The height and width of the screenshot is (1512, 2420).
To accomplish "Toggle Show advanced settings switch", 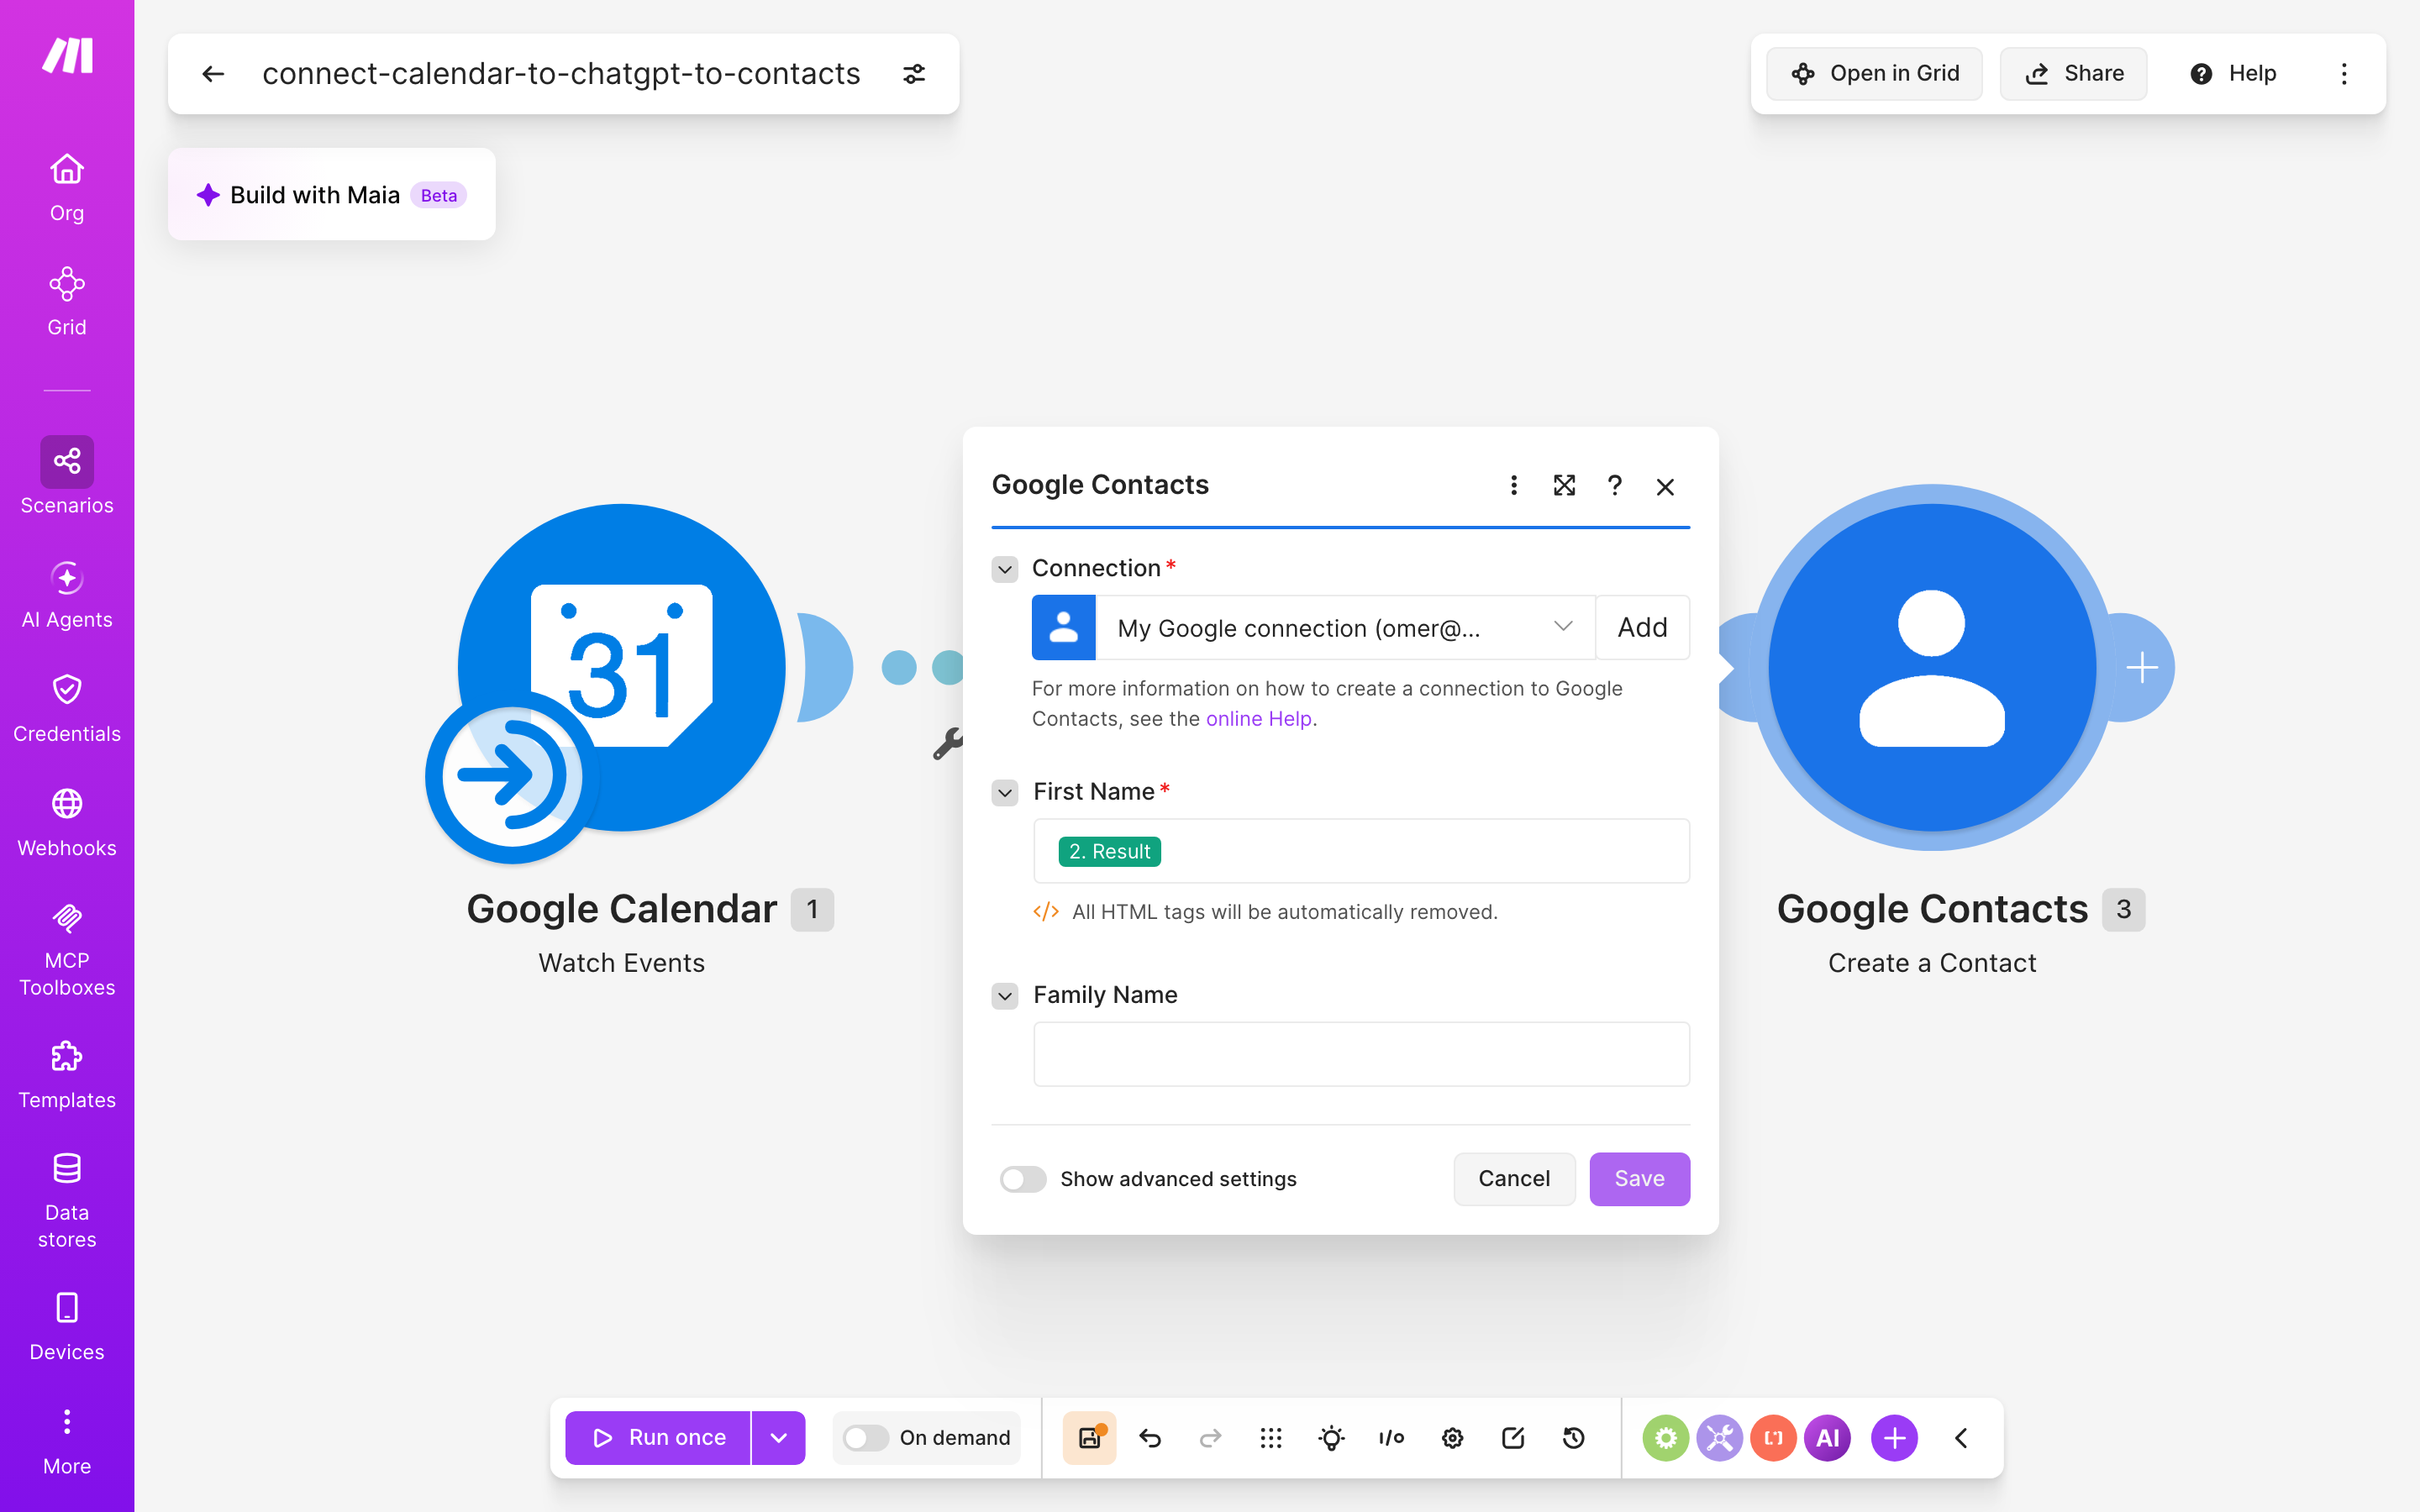I will click(x=1023, y=1179).
